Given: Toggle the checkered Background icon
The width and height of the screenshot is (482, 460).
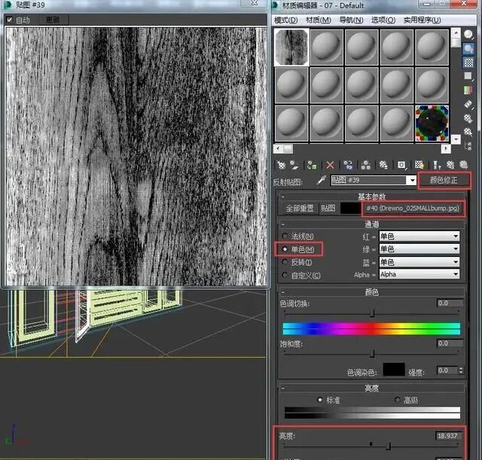Looking at the screenshot, I should click(468, 62).
